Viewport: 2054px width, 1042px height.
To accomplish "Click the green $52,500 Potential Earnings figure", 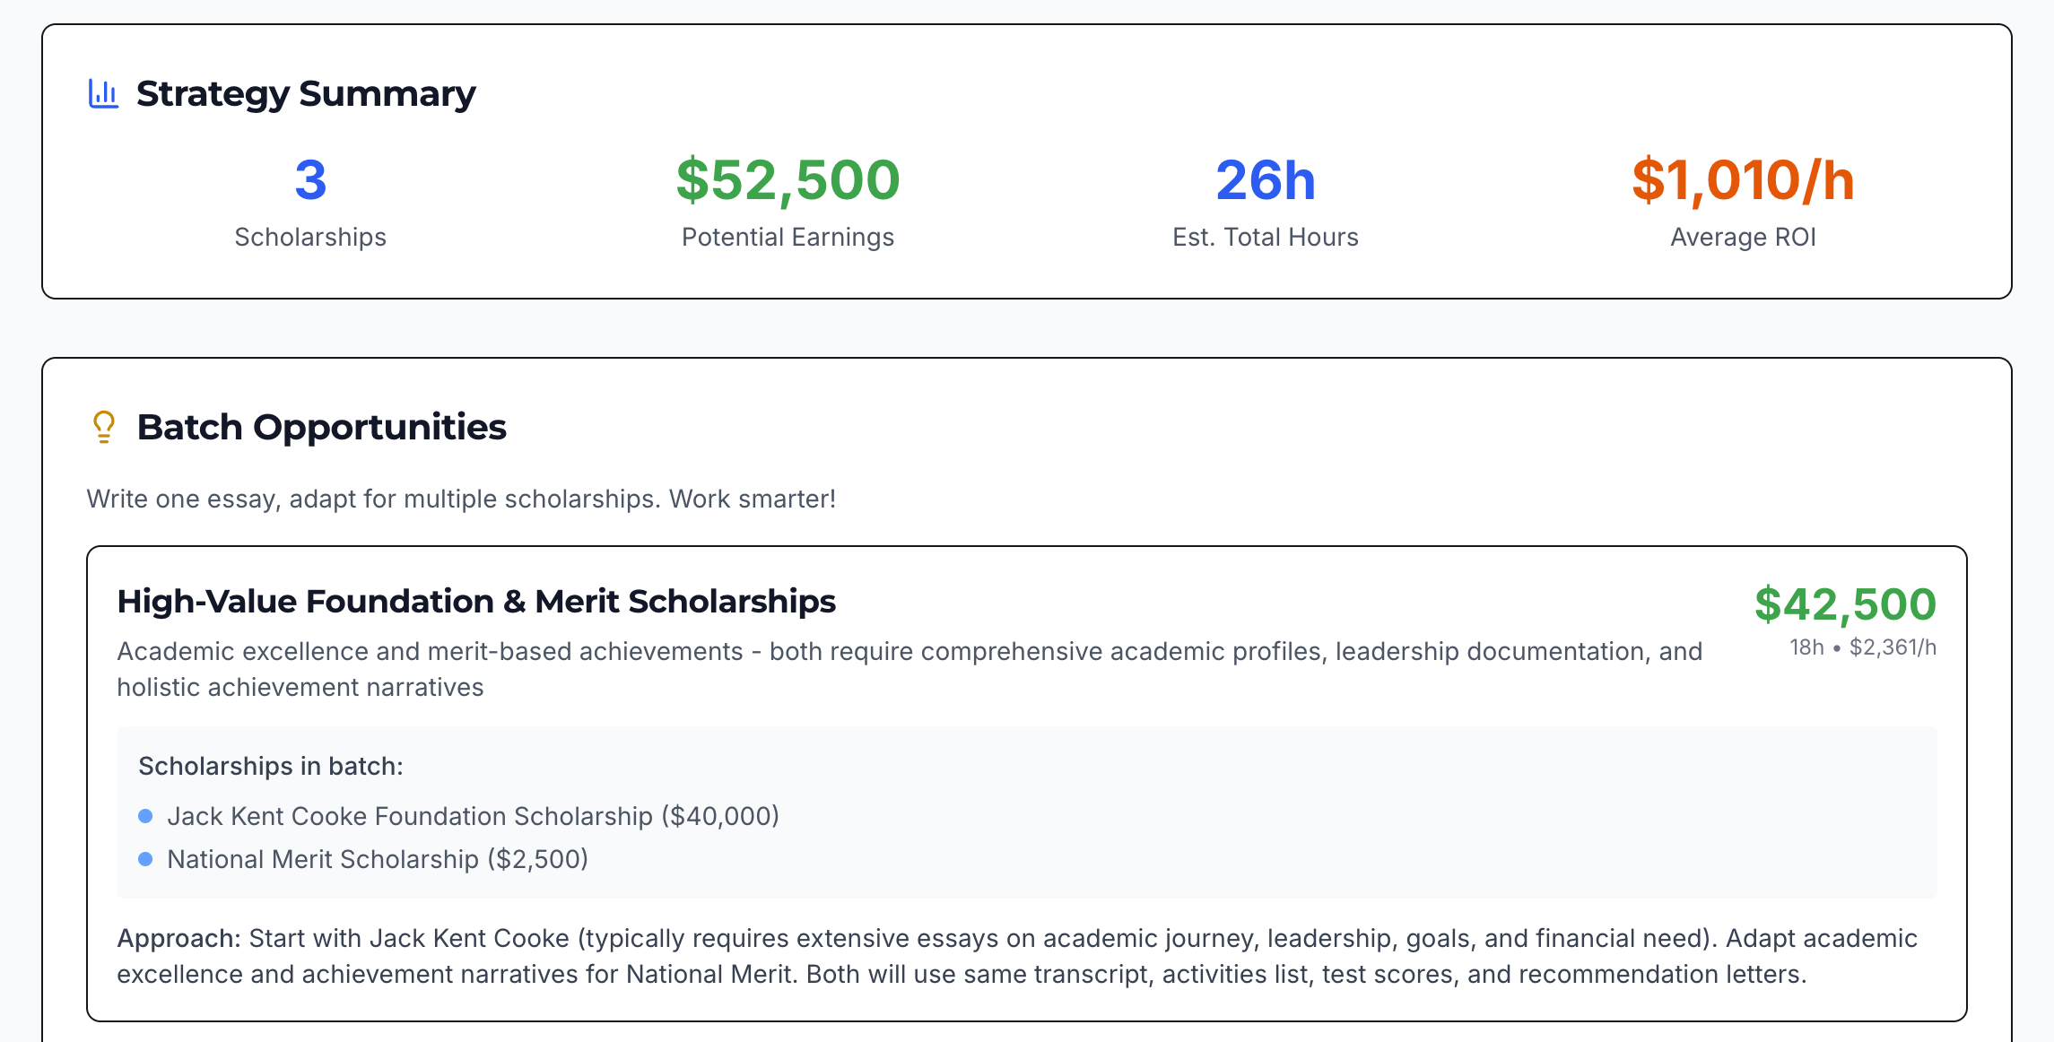I will click(788, 178).
